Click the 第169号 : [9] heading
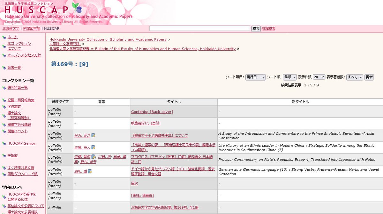Viewport: 383px width, 214px height. [x=70, y=64]
